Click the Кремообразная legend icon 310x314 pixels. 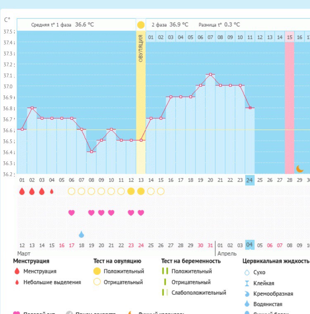(x=247, y=294)
